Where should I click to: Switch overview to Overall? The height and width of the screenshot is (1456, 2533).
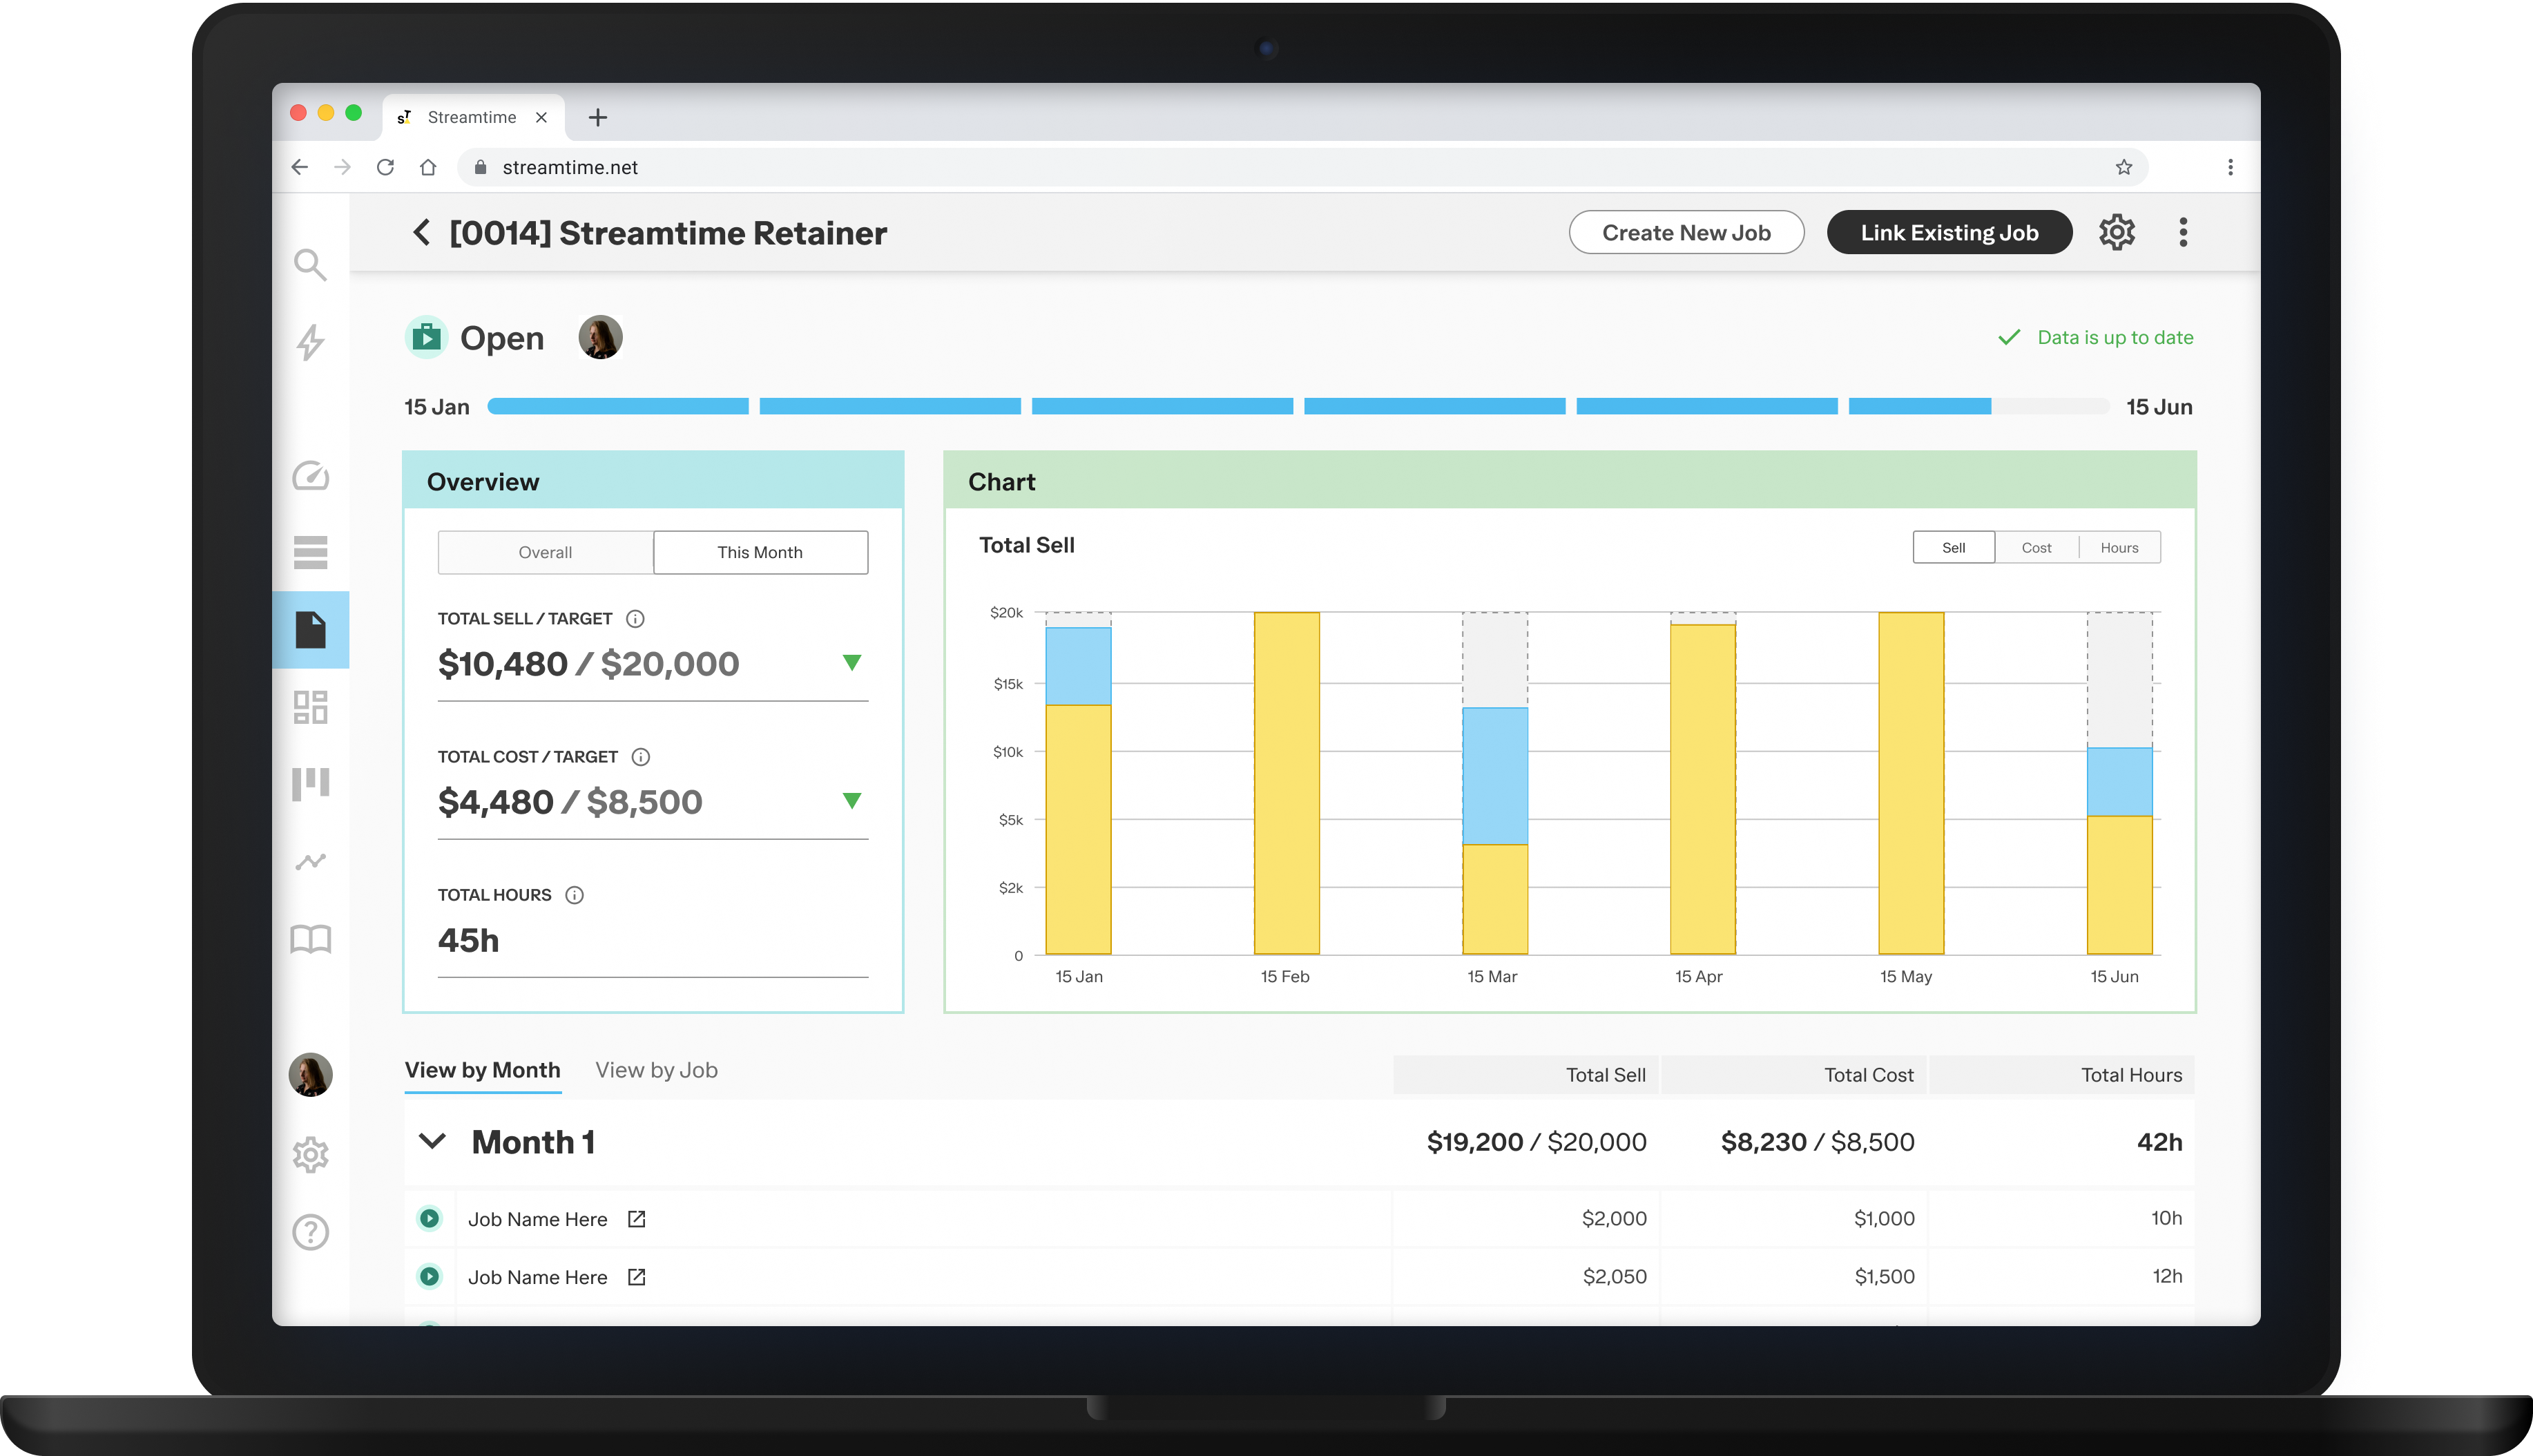pos(545,552)
